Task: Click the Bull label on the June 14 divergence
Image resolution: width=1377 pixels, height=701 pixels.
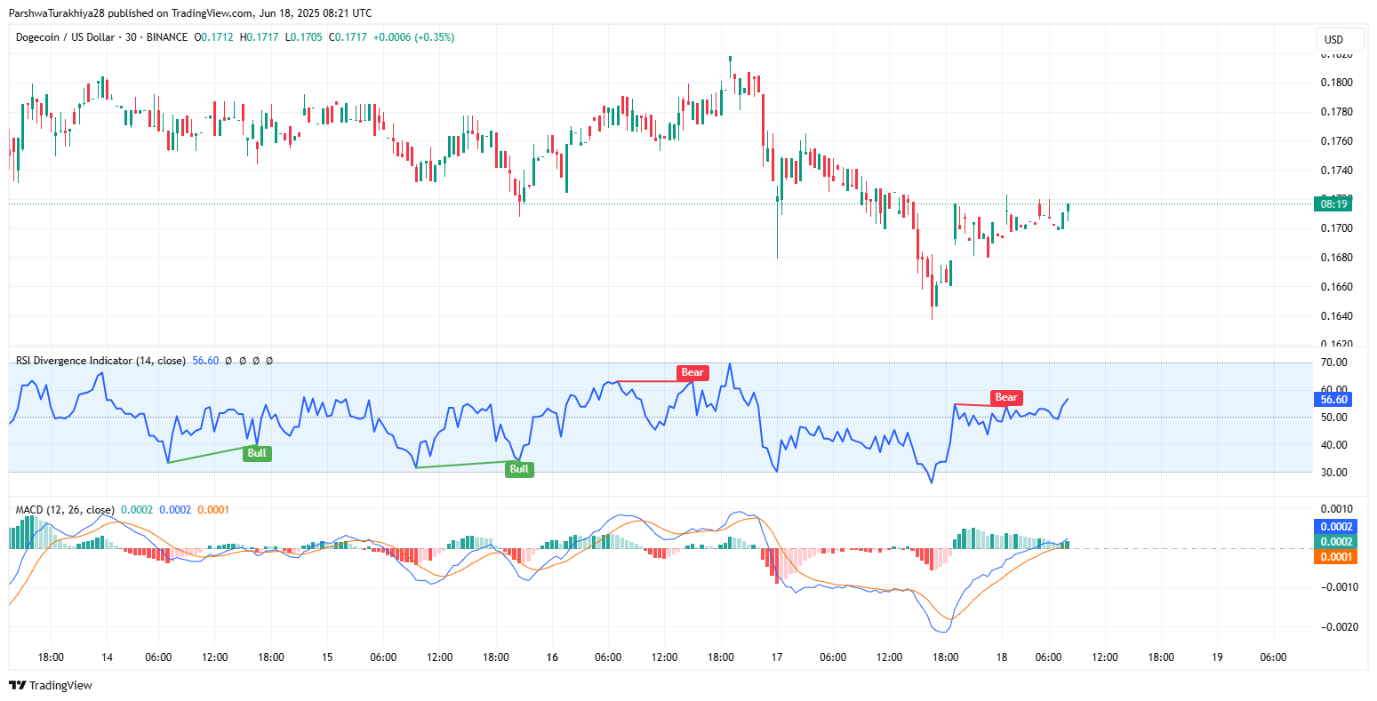Action: click(x=257, y=453)
